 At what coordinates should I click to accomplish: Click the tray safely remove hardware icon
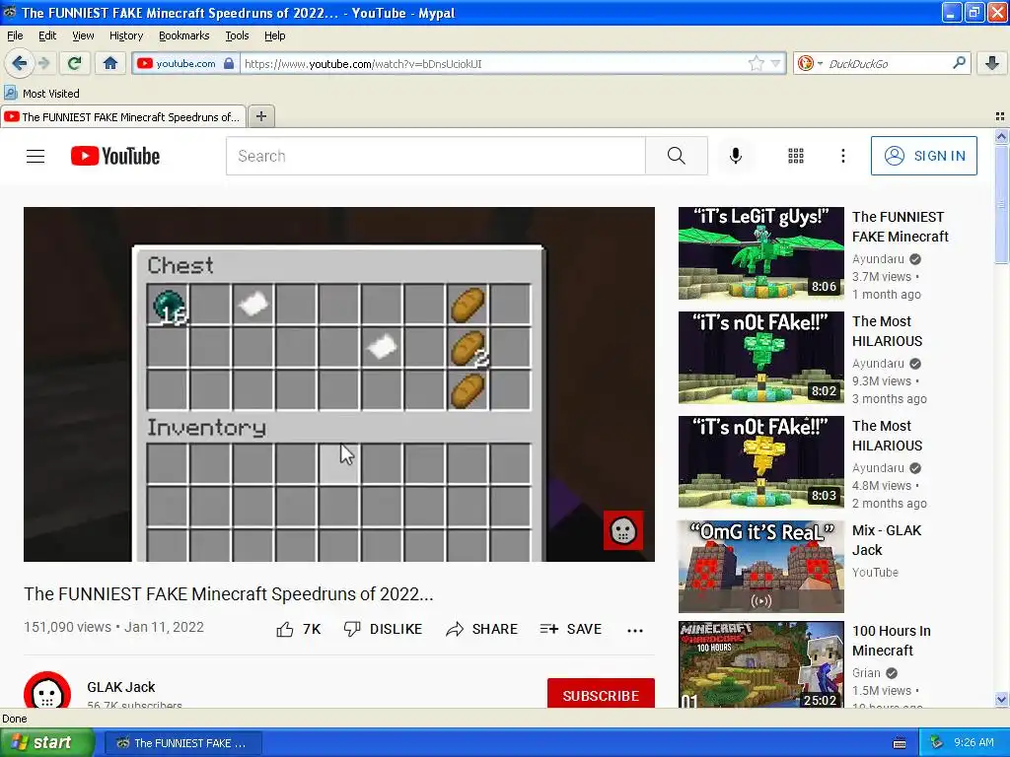click(937, 743)
